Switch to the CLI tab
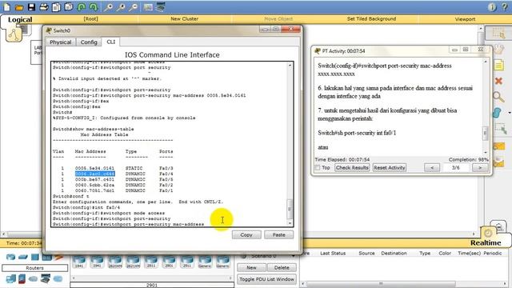This screenshot has height=288, width=512. point(110,42)
